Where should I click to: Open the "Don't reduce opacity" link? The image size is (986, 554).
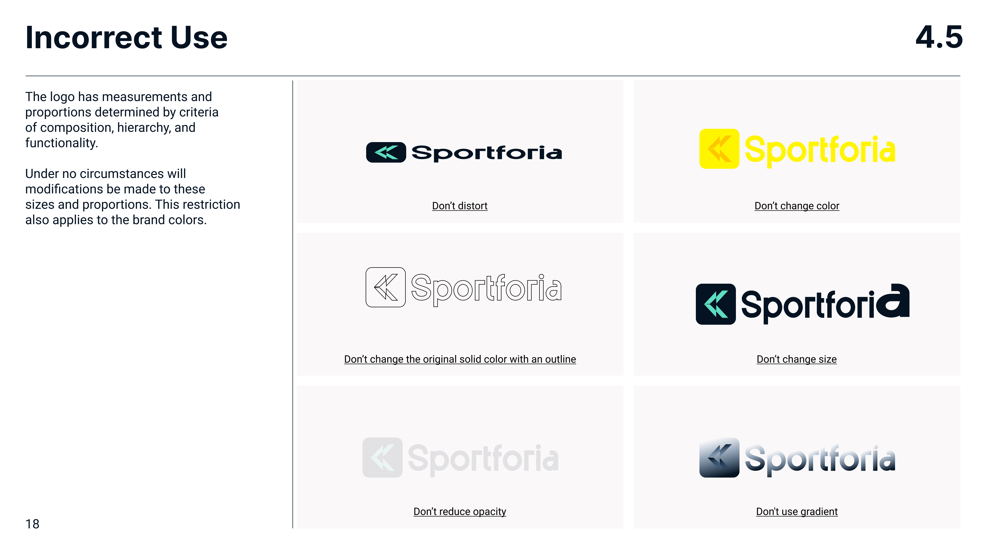coord(460,511)
